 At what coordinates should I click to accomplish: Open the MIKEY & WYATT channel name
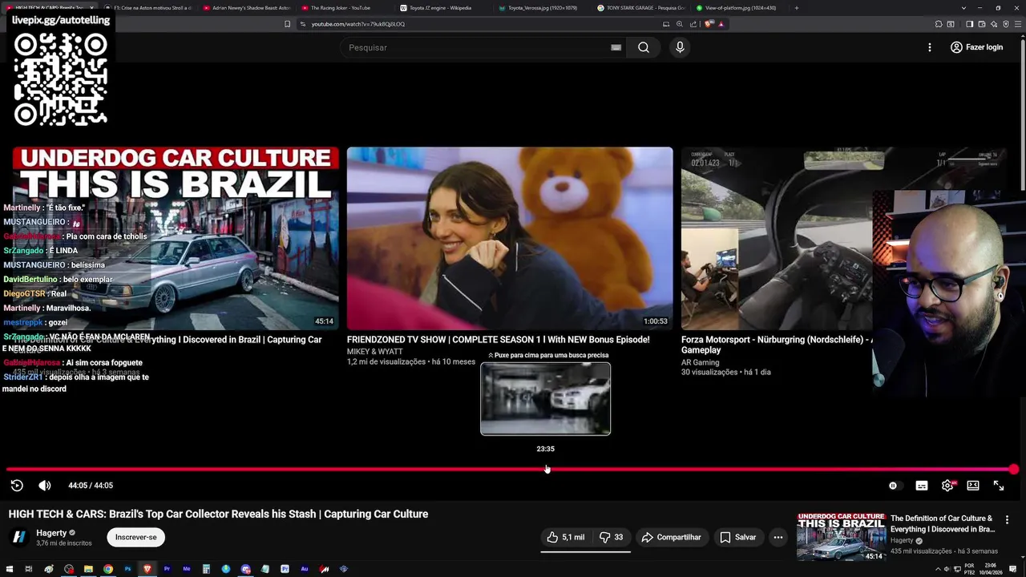tap(374, 352)
